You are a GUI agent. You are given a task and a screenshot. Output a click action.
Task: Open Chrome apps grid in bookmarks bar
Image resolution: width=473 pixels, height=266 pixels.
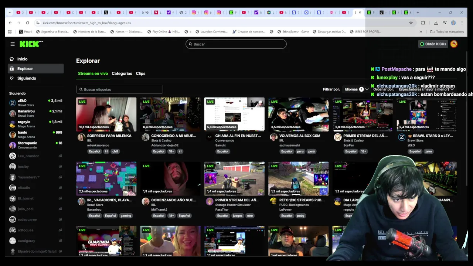click(x=10, y=32)
